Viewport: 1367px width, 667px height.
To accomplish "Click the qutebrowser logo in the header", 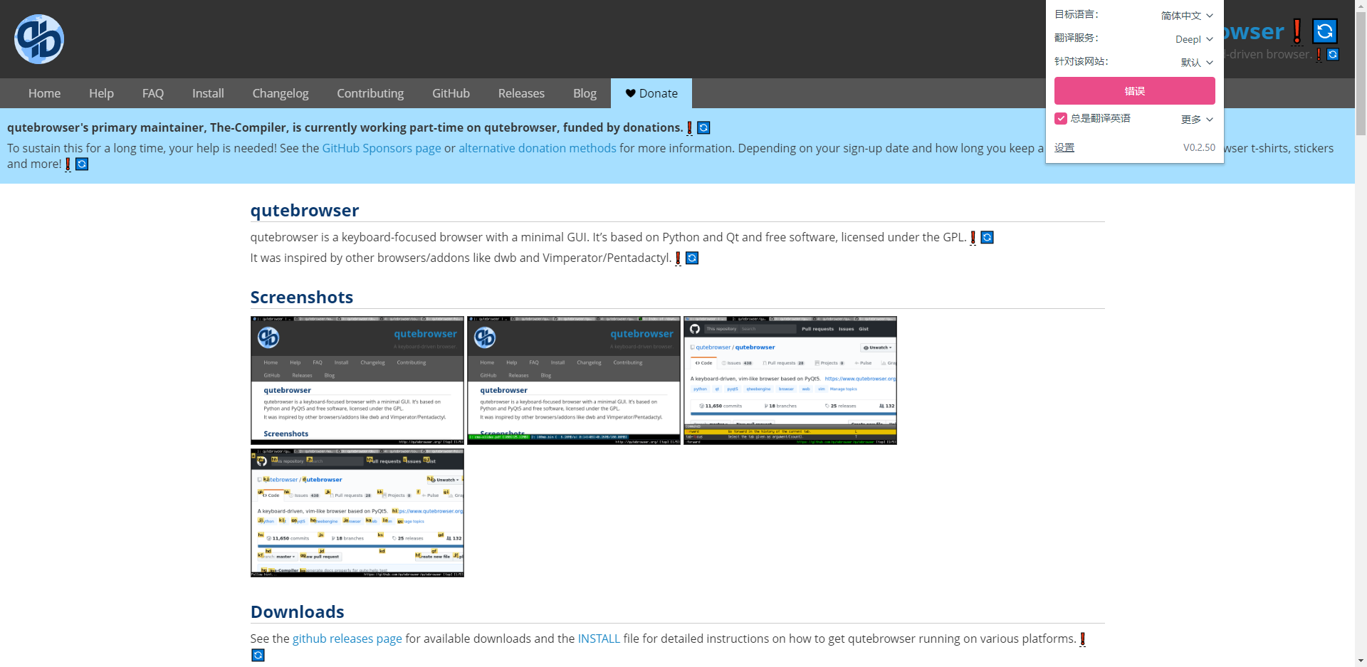I will pyautogui.click(x=38, y=39).
